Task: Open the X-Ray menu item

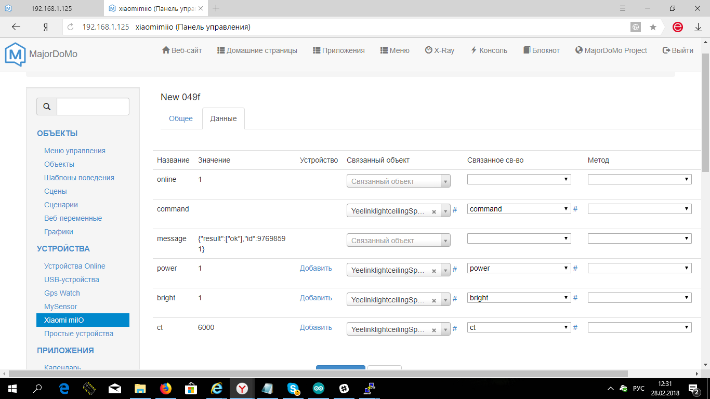Action: tap(439, 50)
